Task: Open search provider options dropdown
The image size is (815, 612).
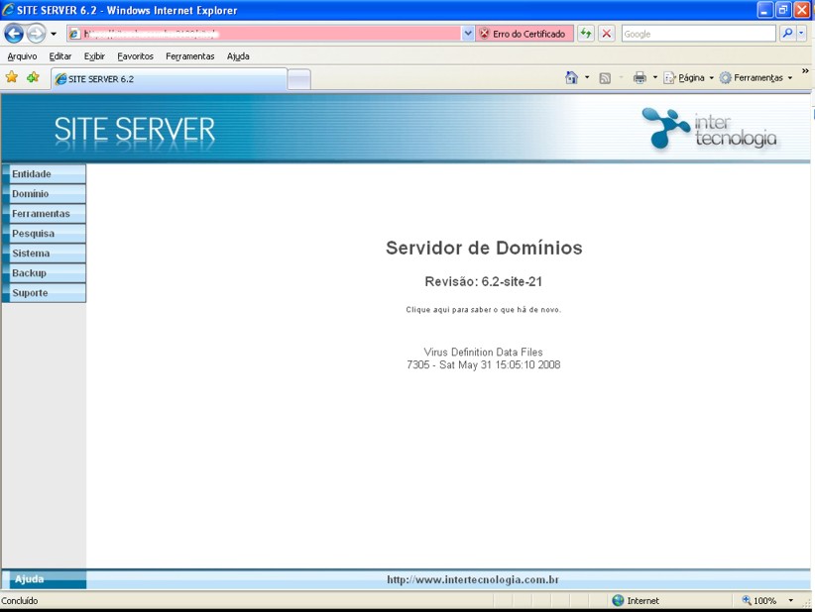Action: (801, 34)
